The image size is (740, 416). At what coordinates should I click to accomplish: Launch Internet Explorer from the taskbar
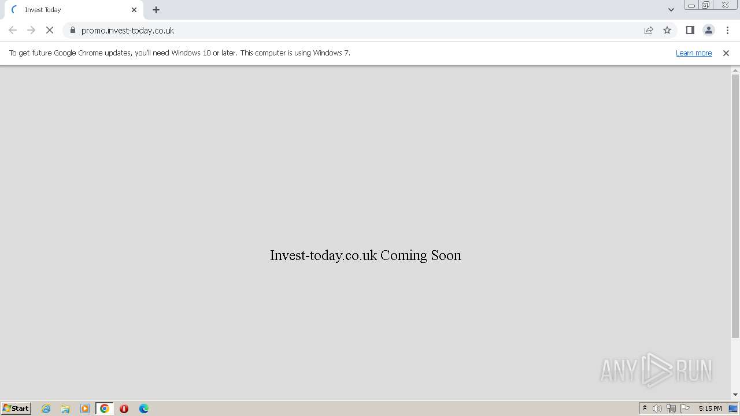(46, 408)
